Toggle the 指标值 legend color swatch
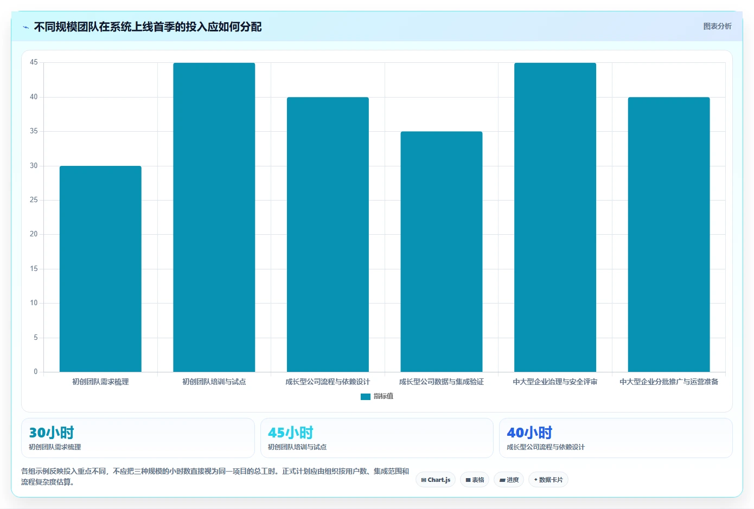This screenshot has height=509, width=754. pos(366,397)
